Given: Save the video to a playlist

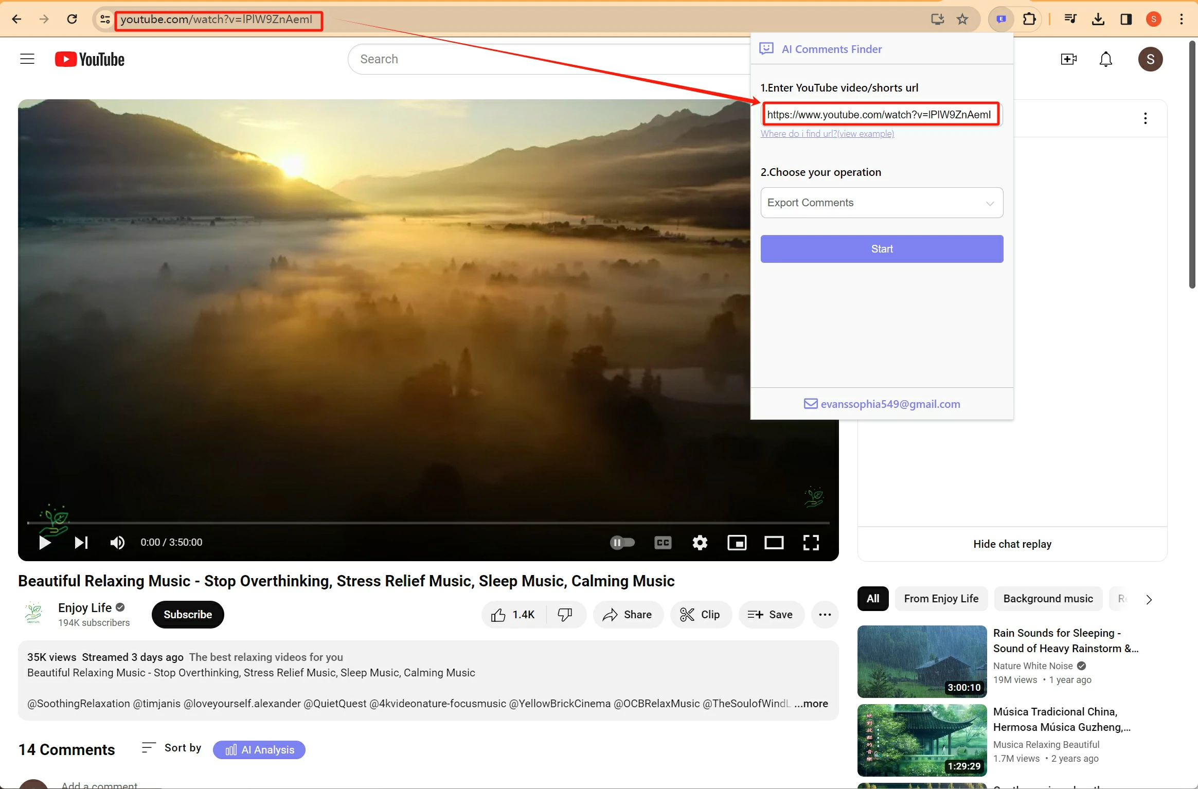Looking at the screenshot, I should click(x=771, y=615).
